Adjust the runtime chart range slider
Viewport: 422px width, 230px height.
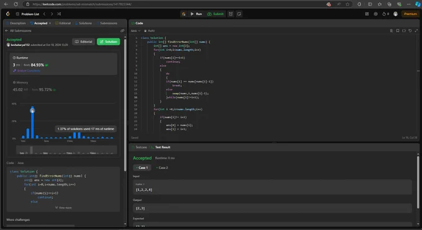pos(66,150)
